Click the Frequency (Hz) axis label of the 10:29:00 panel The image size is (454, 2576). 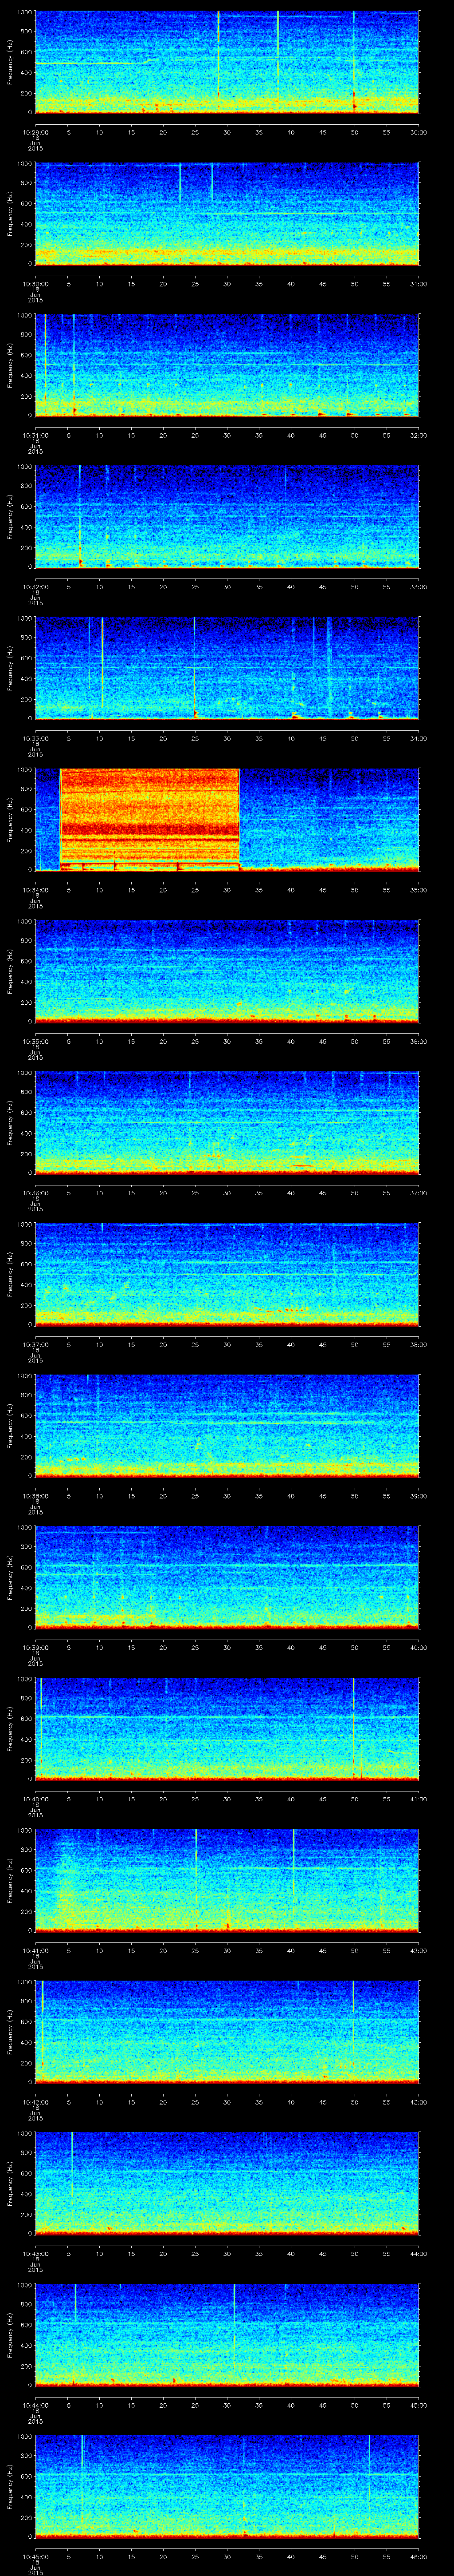10,62
